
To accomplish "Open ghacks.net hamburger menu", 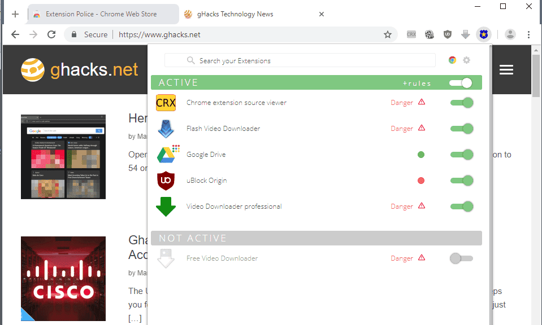I will pos(506,70).
